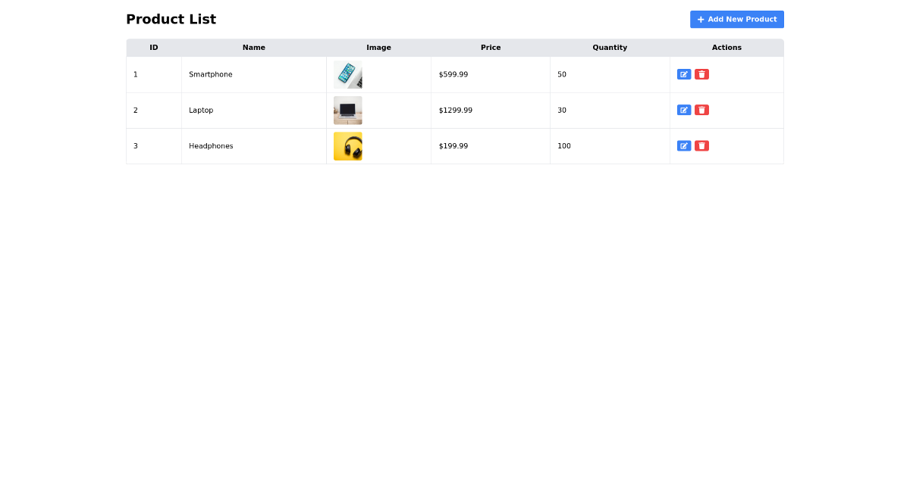Screen dimensions: 910x477
Task: Open the edit icon for Headphones
Action: [684, 145]
